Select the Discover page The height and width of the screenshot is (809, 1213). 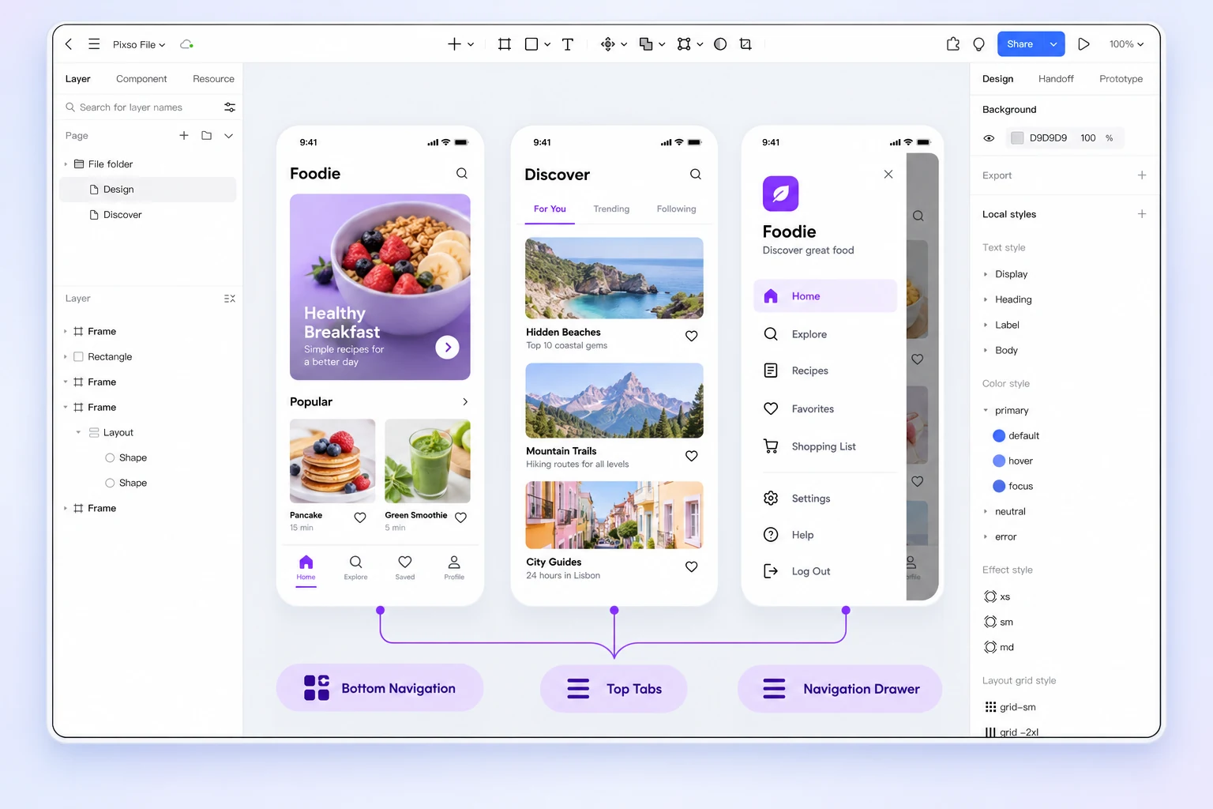[148, 215]
